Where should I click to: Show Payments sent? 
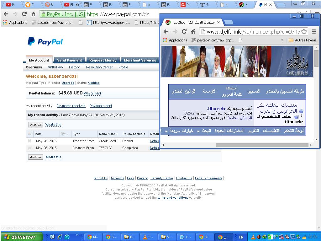(101, 106)
